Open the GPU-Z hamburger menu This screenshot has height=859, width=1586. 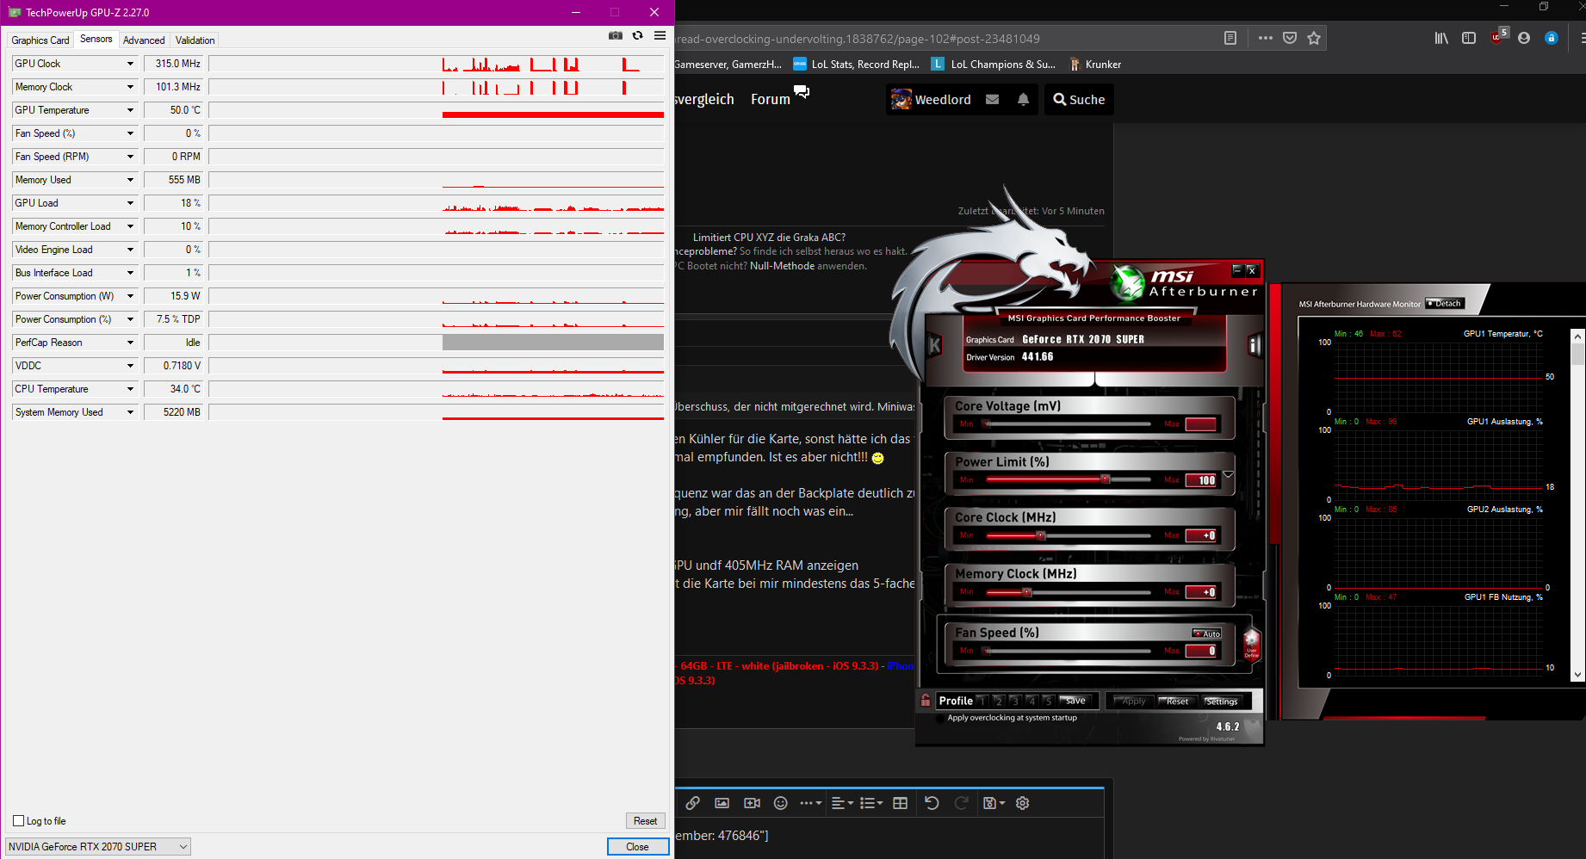660,35
